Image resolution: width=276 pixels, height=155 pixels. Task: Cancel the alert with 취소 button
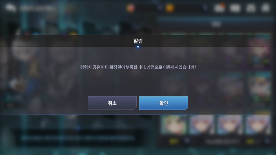pyautogui.click(x=112, y=103)
